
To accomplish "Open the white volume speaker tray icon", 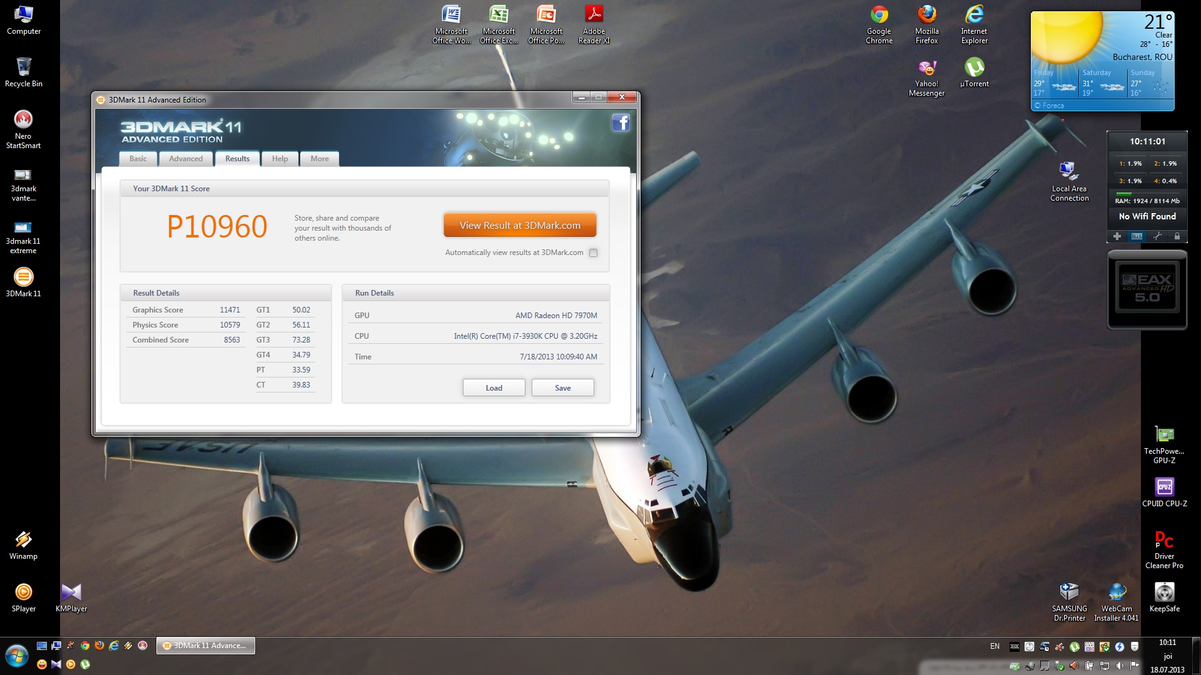I will click(1120, 666).
